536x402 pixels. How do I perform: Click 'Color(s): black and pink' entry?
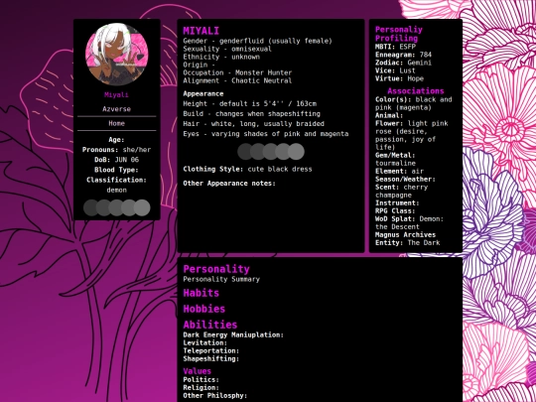[x=414, y=103]
